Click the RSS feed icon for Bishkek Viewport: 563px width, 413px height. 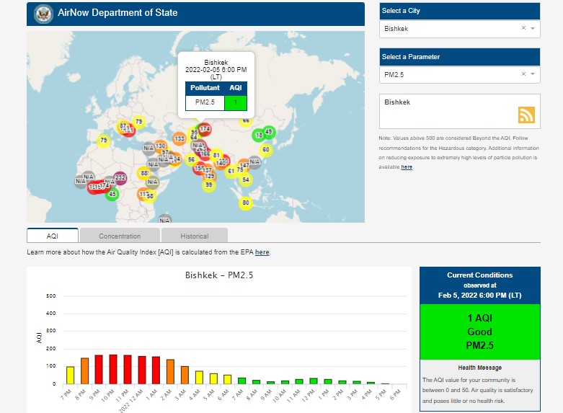(526, 115)
